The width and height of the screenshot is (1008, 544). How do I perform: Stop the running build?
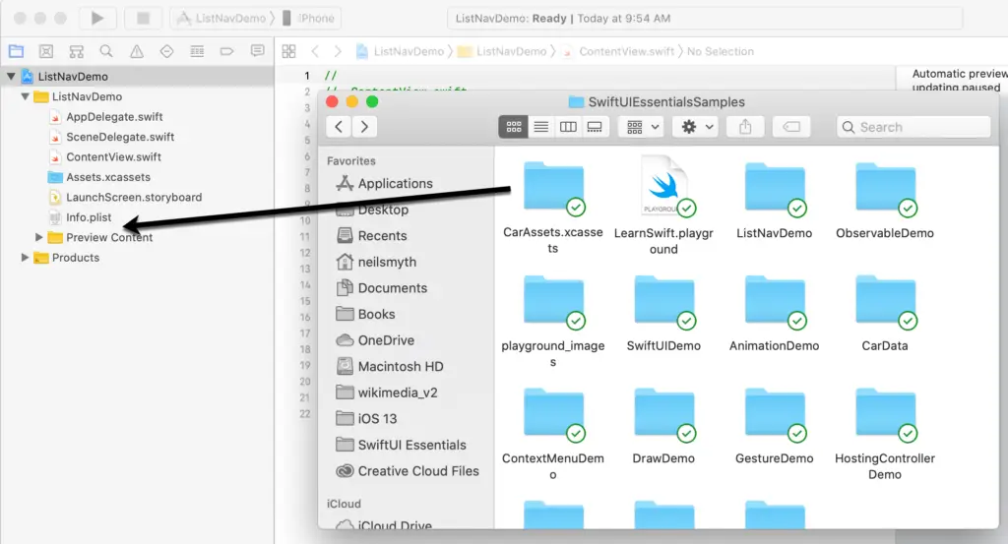coord(143,18)
